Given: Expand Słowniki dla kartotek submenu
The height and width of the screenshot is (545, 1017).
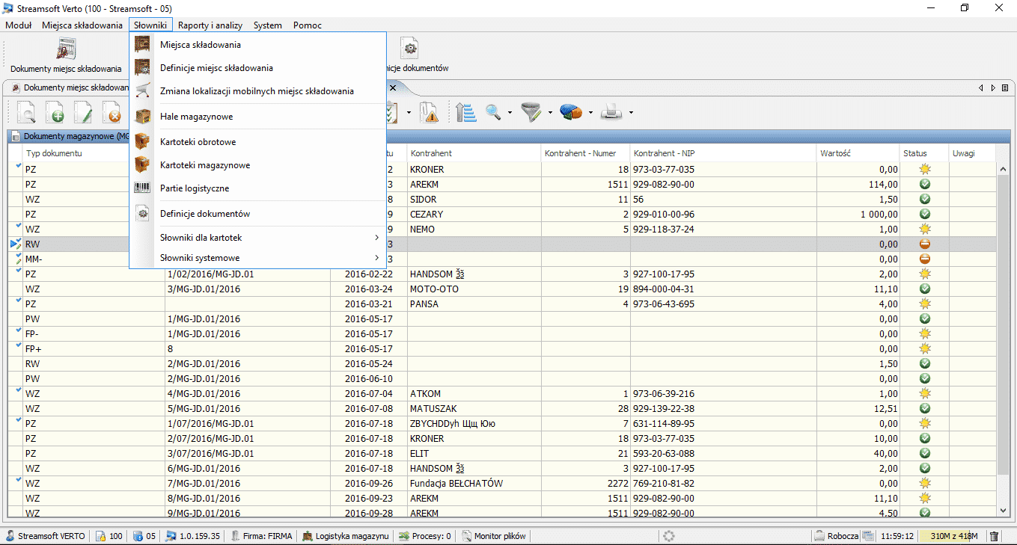Looking at the screenshot, I should (x=257, y=238).
